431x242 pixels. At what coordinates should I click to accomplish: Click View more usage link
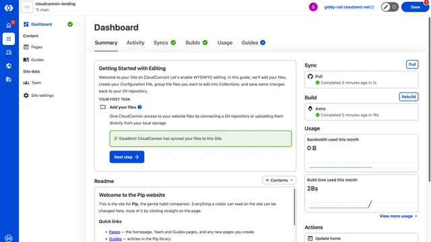[x=398, y=216]
